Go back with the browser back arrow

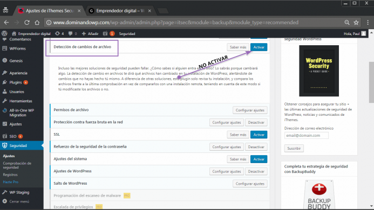(x=6, y=23)
